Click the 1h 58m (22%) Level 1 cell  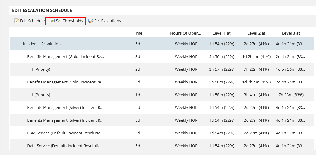[x=222, y=95]
